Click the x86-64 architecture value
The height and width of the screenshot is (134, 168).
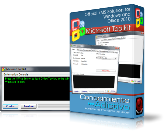(83, 59)
